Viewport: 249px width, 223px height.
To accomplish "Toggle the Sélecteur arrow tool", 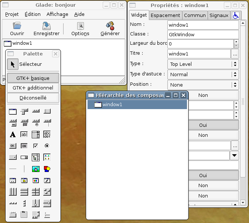I will pyautogui.click(x=13, y=64).
